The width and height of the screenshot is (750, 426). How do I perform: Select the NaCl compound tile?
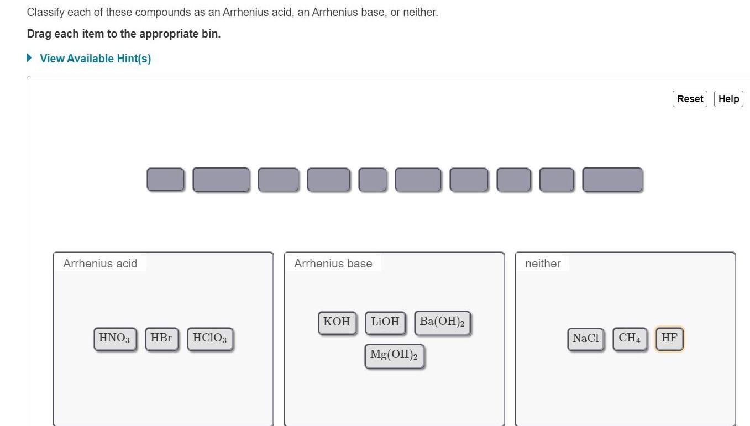point(585,339)
